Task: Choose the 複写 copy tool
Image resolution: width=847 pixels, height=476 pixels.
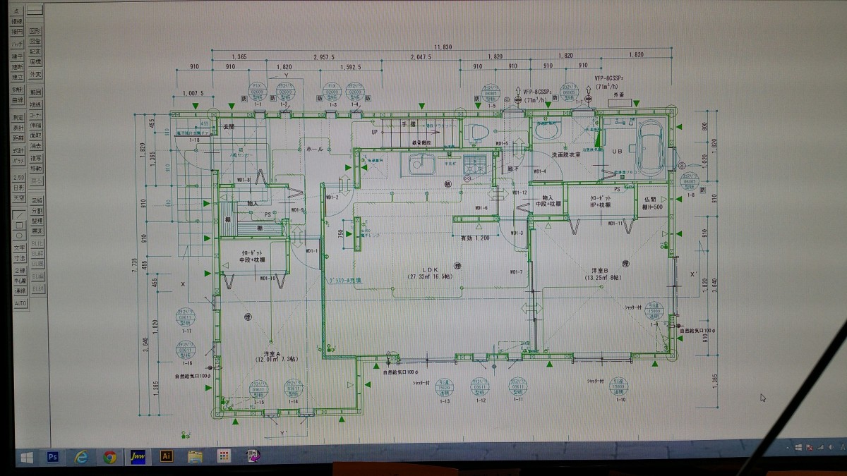Action: coord(36,157)
